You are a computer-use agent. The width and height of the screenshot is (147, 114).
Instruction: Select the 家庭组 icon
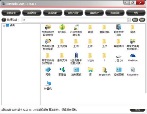(62, 71)
